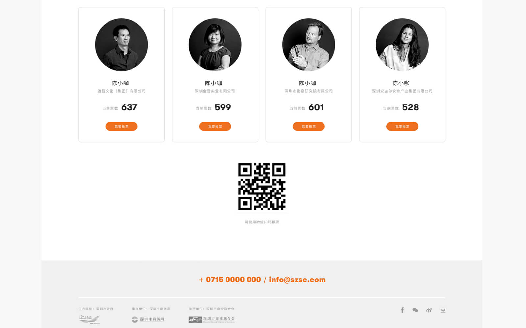Viewport: 526px width, 328px height.
Task: Click the 深圳市商业联合会 logo
Action: click(x=212, y=319)
